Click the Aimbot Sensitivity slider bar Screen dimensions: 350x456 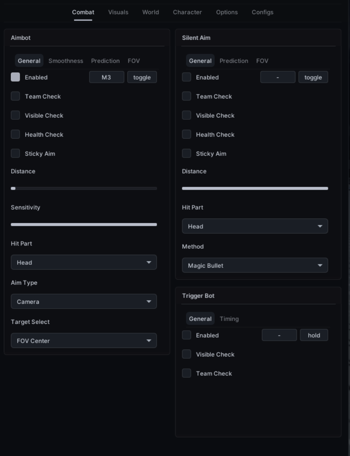tap(83, 225)
